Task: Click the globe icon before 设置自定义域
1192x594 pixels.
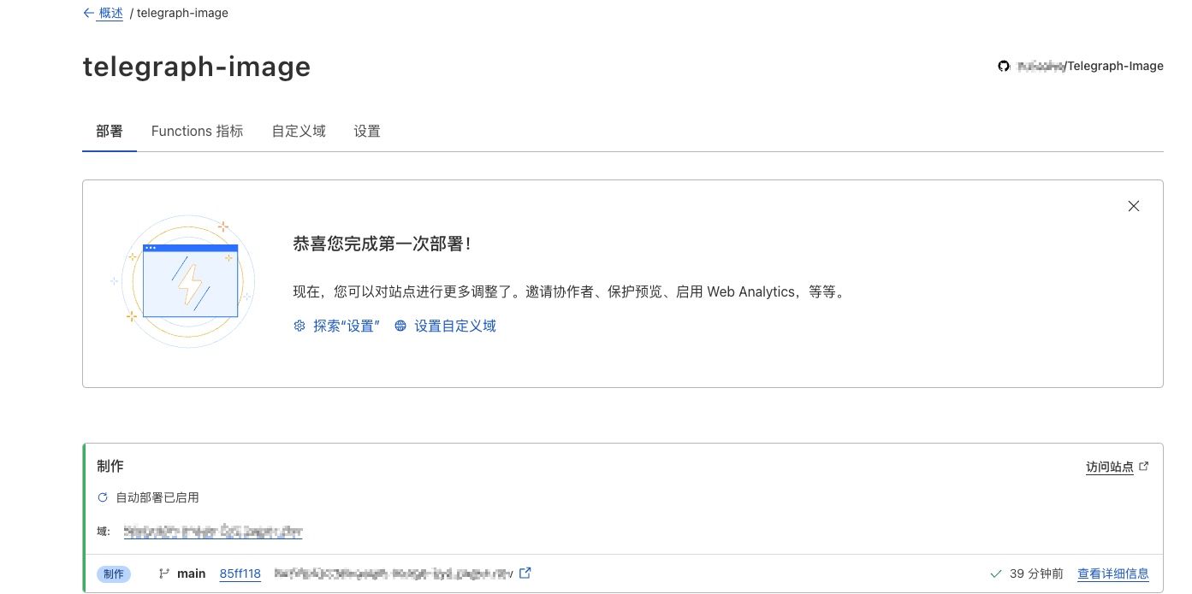Action: (400, 326)
